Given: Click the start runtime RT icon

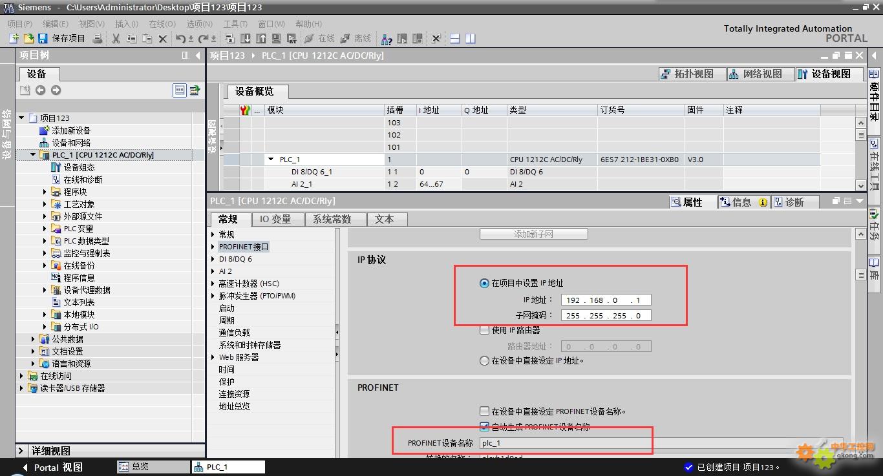Looking at the screenshot, I should [292, 39].
